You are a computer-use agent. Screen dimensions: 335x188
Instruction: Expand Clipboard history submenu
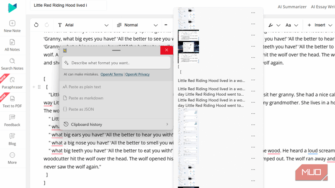116,124
